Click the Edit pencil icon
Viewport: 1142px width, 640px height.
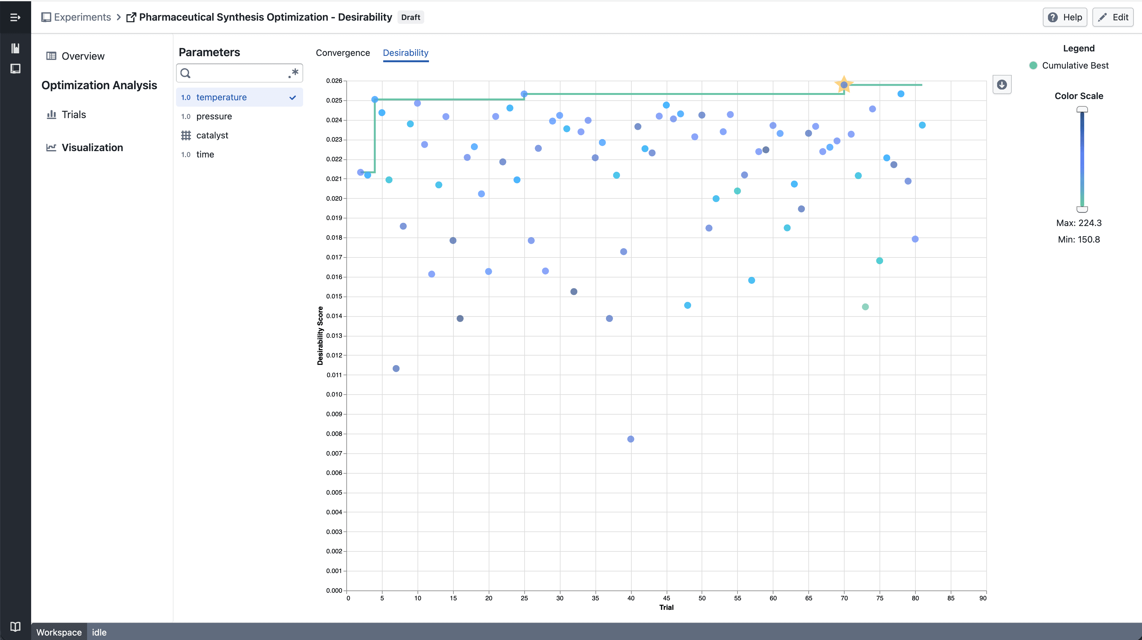click(x=1102, y=17)
